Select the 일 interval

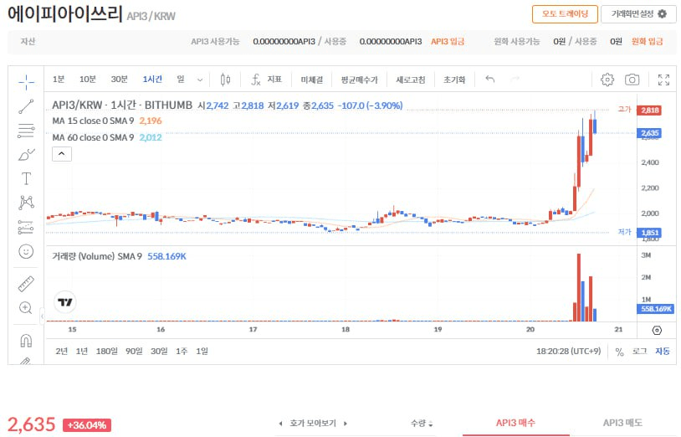pos(181,79)
